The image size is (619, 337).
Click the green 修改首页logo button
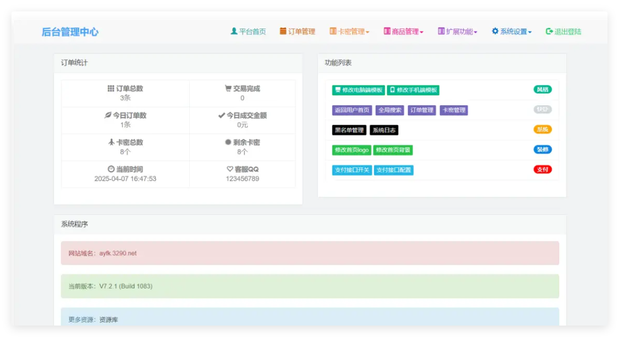(x=352, y=150)
